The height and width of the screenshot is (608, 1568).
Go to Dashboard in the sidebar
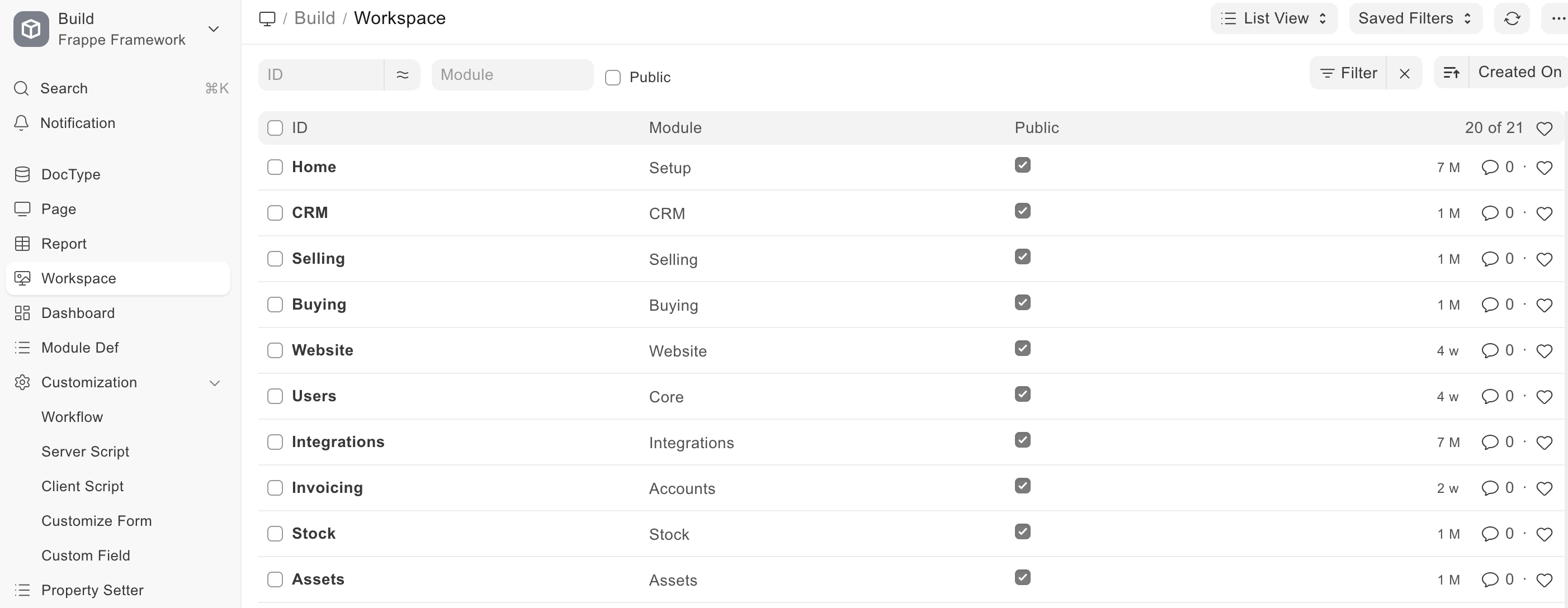(x=78, y=313)
